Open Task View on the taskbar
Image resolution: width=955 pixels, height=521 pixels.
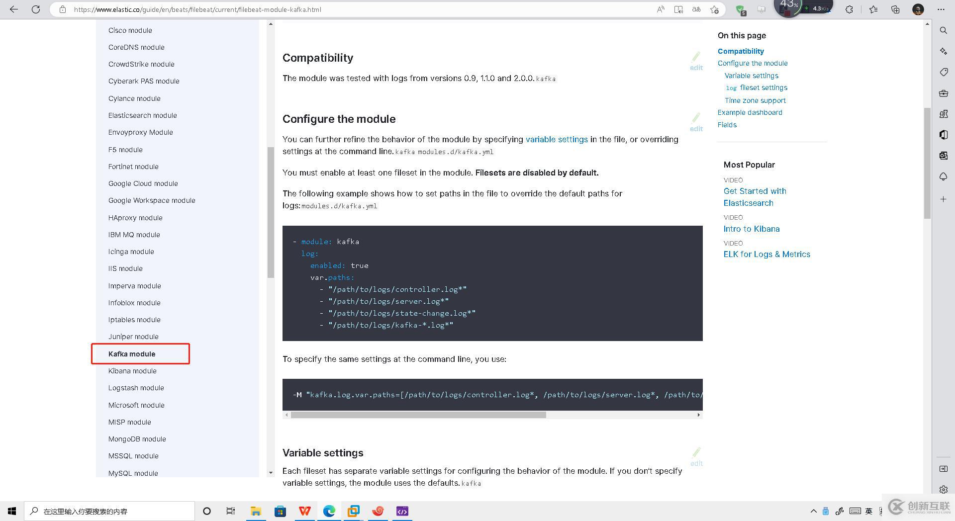(x=231, y=511)
